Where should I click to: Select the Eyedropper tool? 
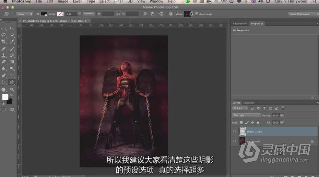[x=12, y=42]
